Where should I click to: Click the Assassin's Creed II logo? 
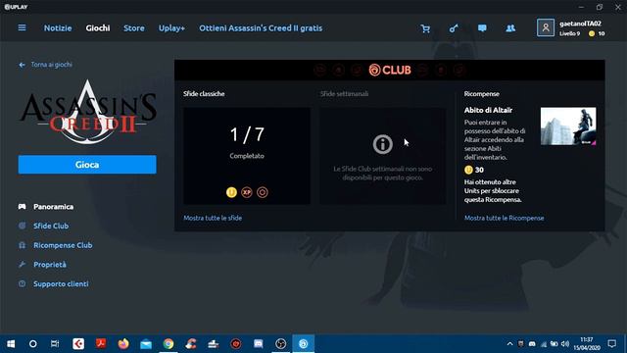point(88,112)
